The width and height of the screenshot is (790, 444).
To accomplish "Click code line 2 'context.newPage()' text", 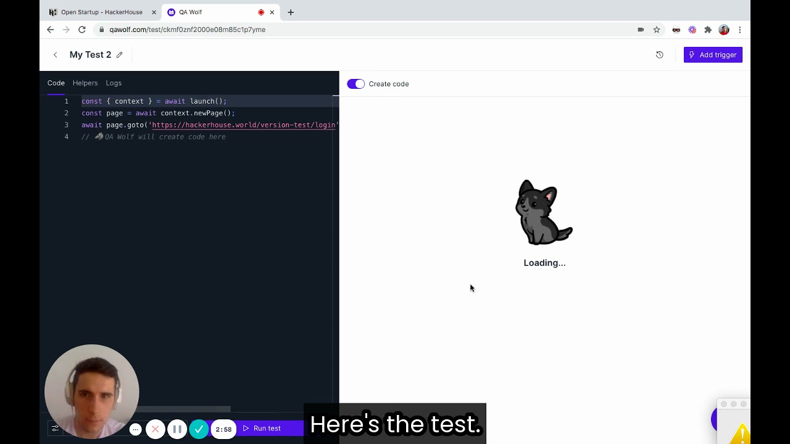I will pyautogui.click(x=195, y=113).
